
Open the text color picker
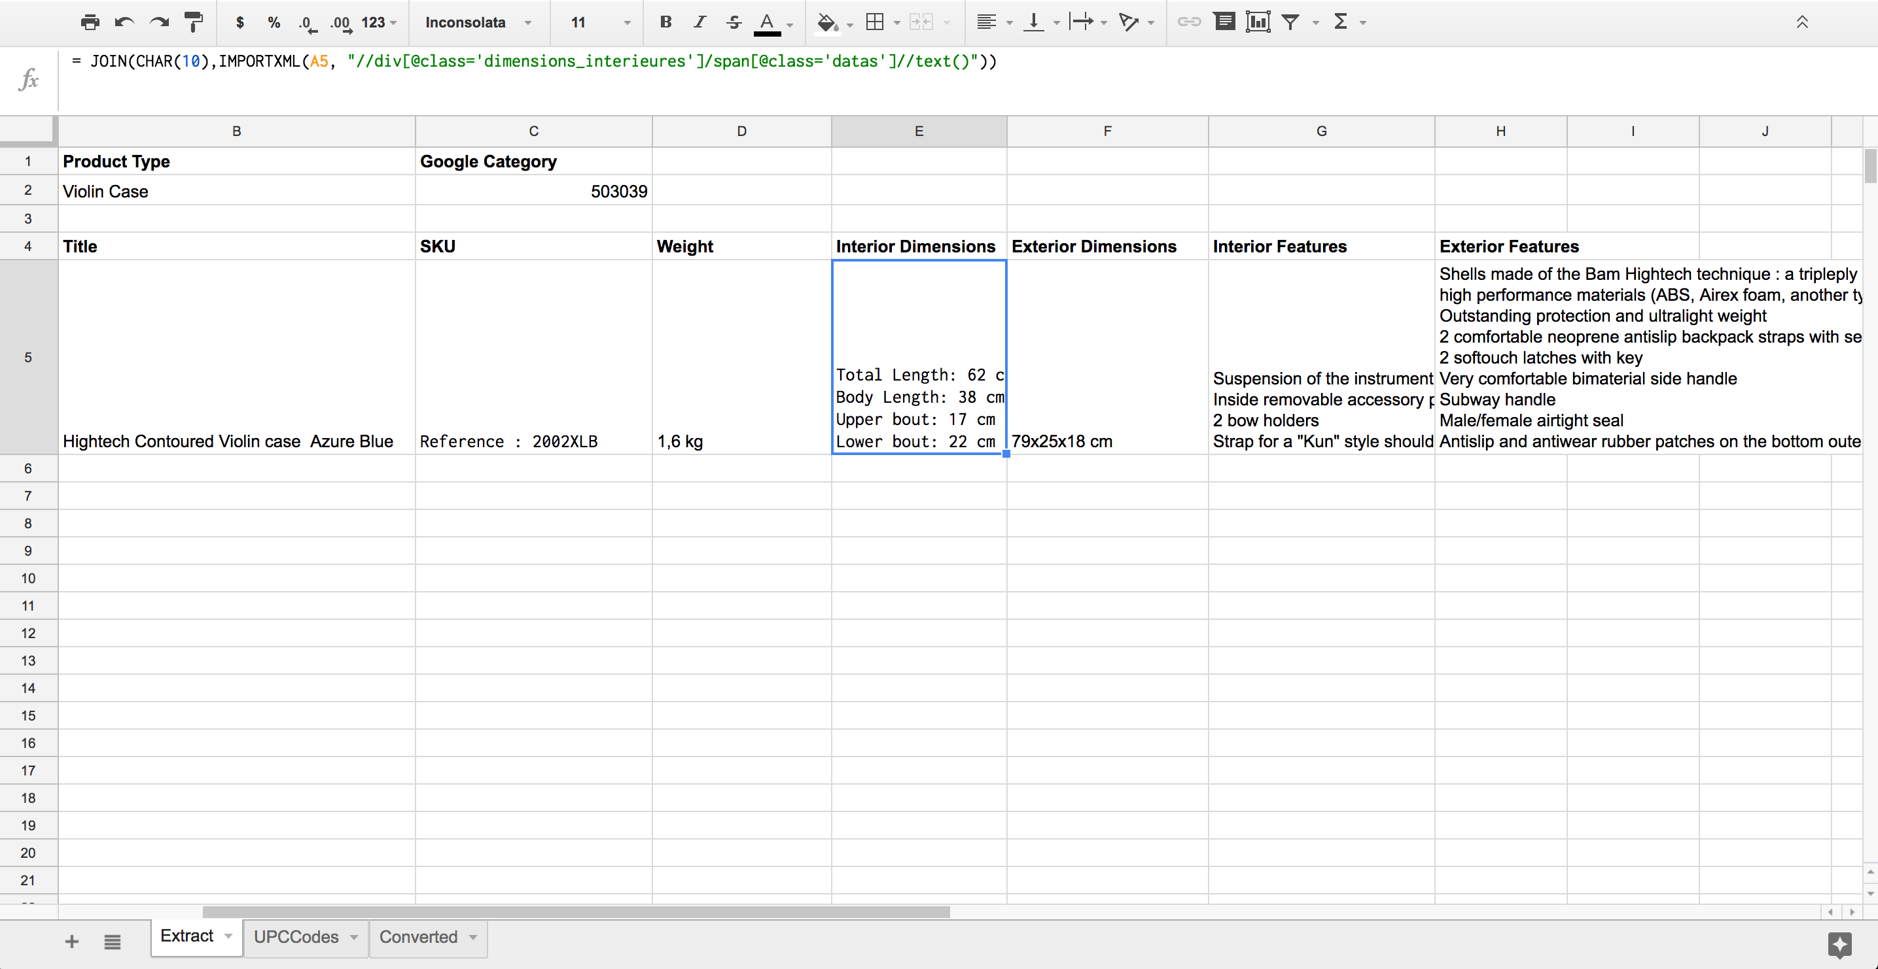(x=768, y=24)
